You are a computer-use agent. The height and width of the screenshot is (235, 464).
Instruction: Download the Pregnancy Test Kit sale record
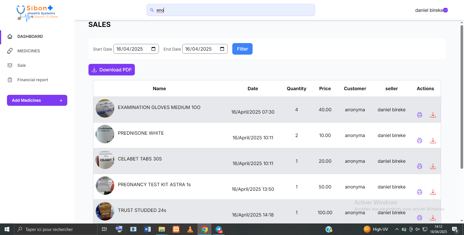tap(433, 192)
